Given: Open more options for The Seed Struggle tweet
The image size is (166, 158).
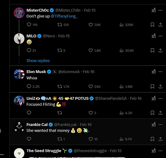Looking at the screenshot, I should (x=160, y=150).
